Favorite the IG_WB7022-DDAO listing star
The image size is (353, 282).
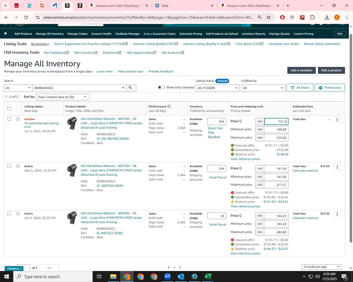coord(18,213)
